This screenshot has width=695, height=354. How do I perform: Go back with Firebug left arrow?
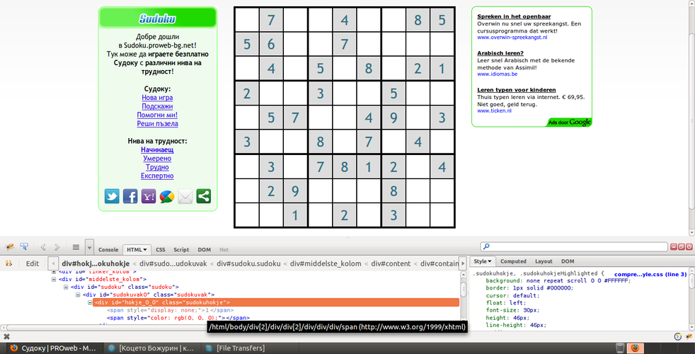43,248
